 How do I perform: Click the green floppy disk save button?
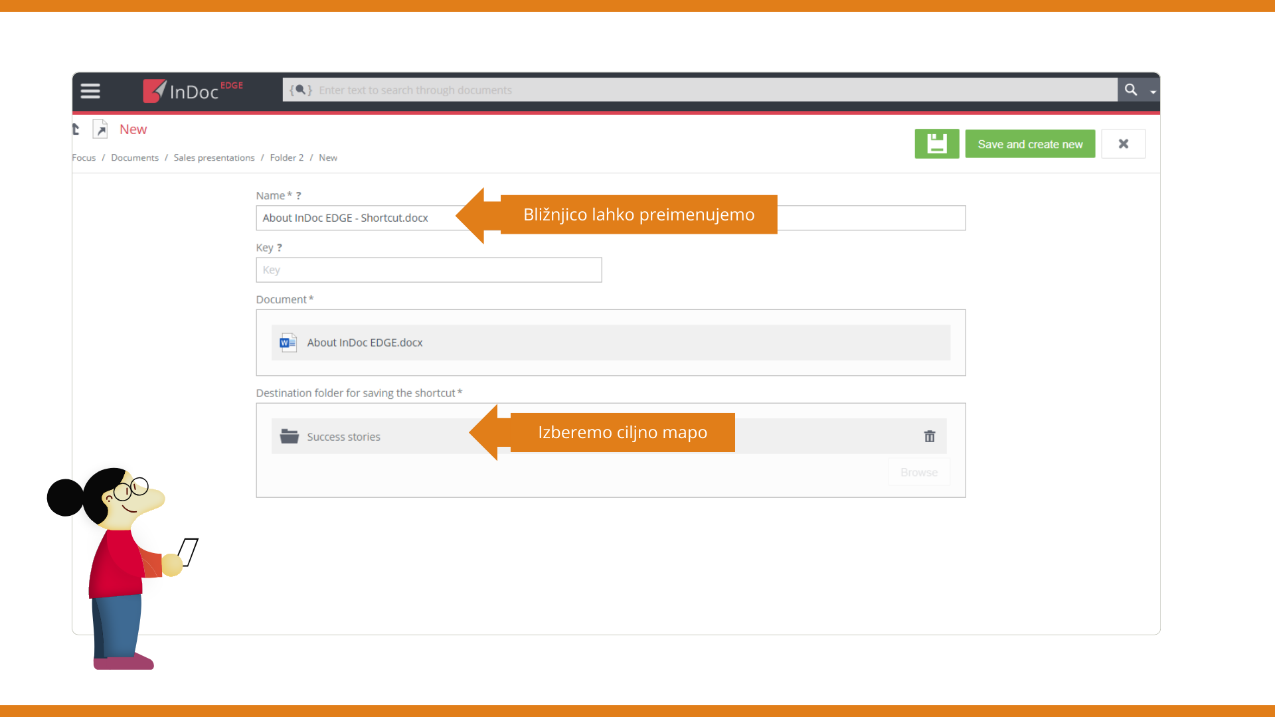936,144
